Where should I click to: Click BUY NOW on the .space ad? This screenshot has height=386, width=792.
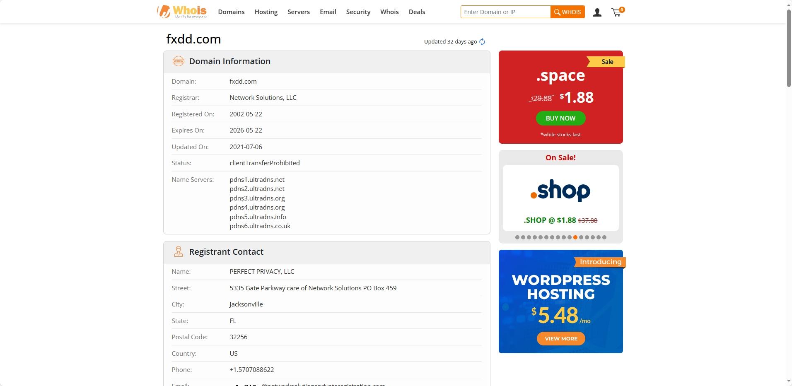coord(560,118)
